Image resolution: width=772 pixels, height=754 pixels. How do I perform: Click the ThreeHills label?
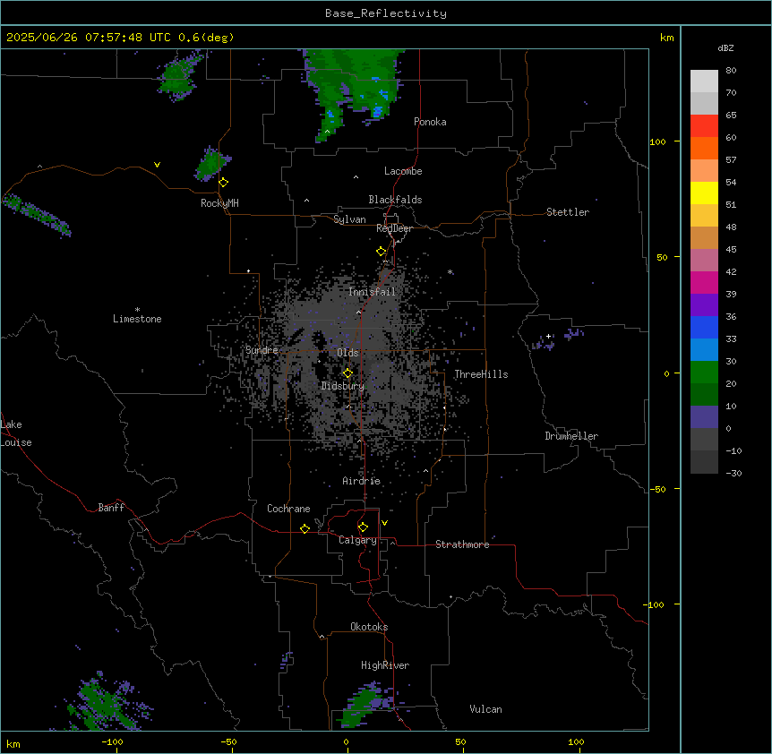(x=481, y=374)
